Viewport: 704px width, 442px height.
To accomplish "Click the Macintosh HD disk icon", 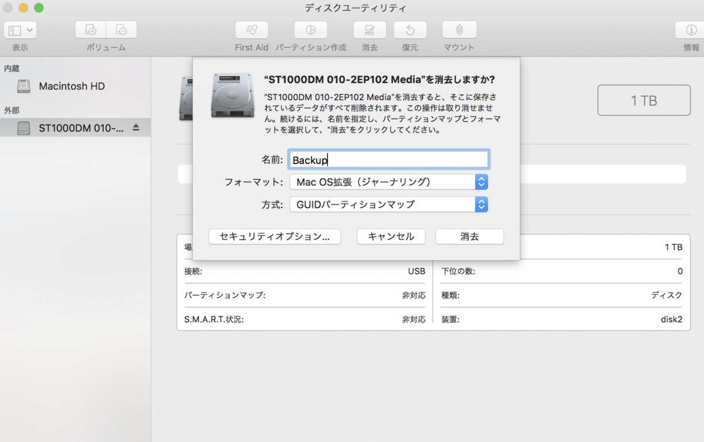I will (24, 86).
